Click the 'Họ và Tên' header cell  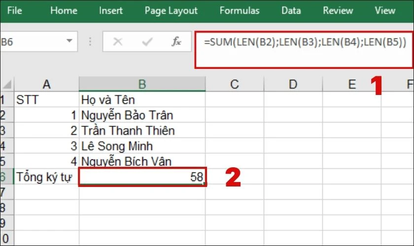tap(142, 99)
